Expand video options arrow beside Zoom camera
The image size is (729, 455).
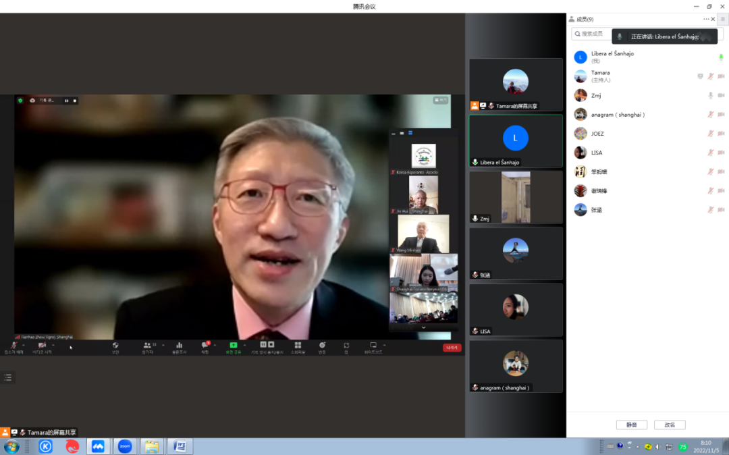point(53,345)
